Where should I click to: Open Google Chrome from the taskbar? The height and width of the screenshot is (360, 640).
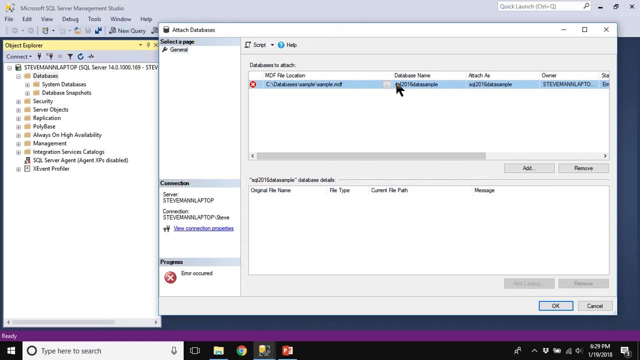(241, 351)
